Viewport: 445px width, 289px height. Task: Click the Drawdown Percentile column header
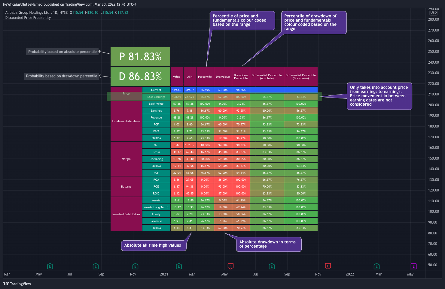(x=241, y=77)
